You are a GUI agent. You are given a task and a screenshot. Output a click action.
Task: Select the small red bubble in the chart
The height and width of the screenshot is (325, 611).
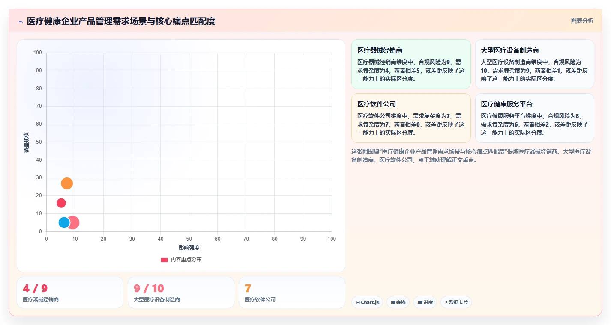pyautogui.click(x=61, y=203)
